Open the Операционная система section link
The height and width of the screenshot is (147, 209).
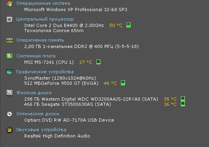click(x=43, y=3)
